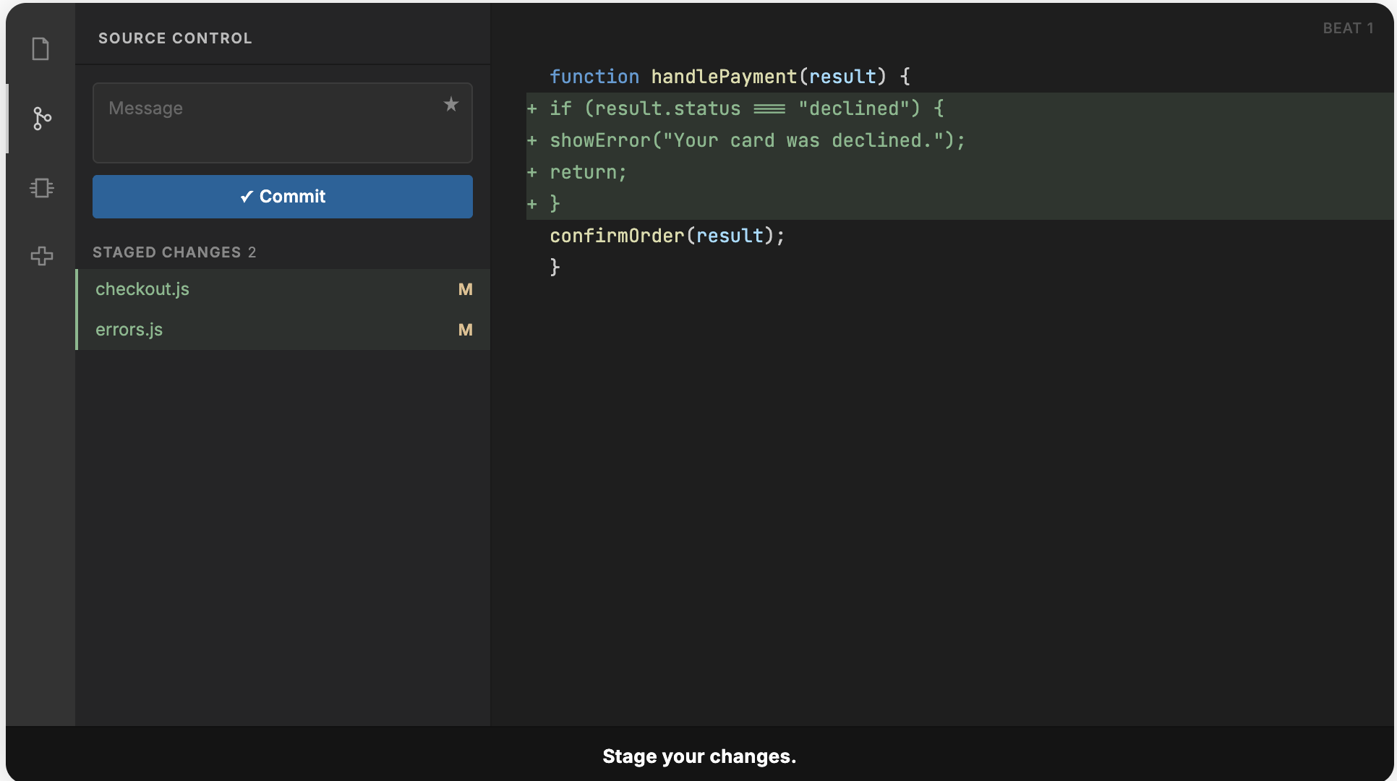
Task: Open the Extensions puzzle icon
Action: pos(42,256)
